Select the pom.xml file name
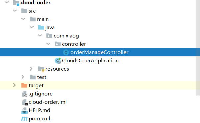 [x=39, y=119]
